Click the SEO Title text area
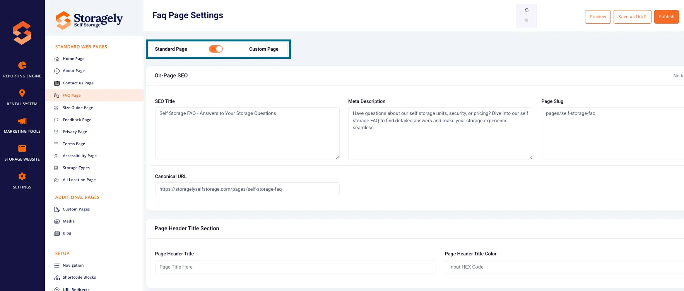The width and height of the screenshot is (684, 291). [247, 133]
